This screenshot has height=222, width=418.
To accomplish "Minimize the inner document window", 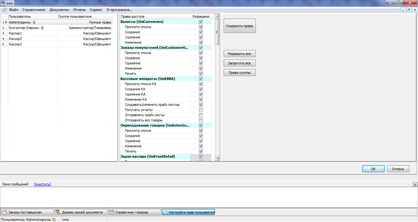I will 404,10.
